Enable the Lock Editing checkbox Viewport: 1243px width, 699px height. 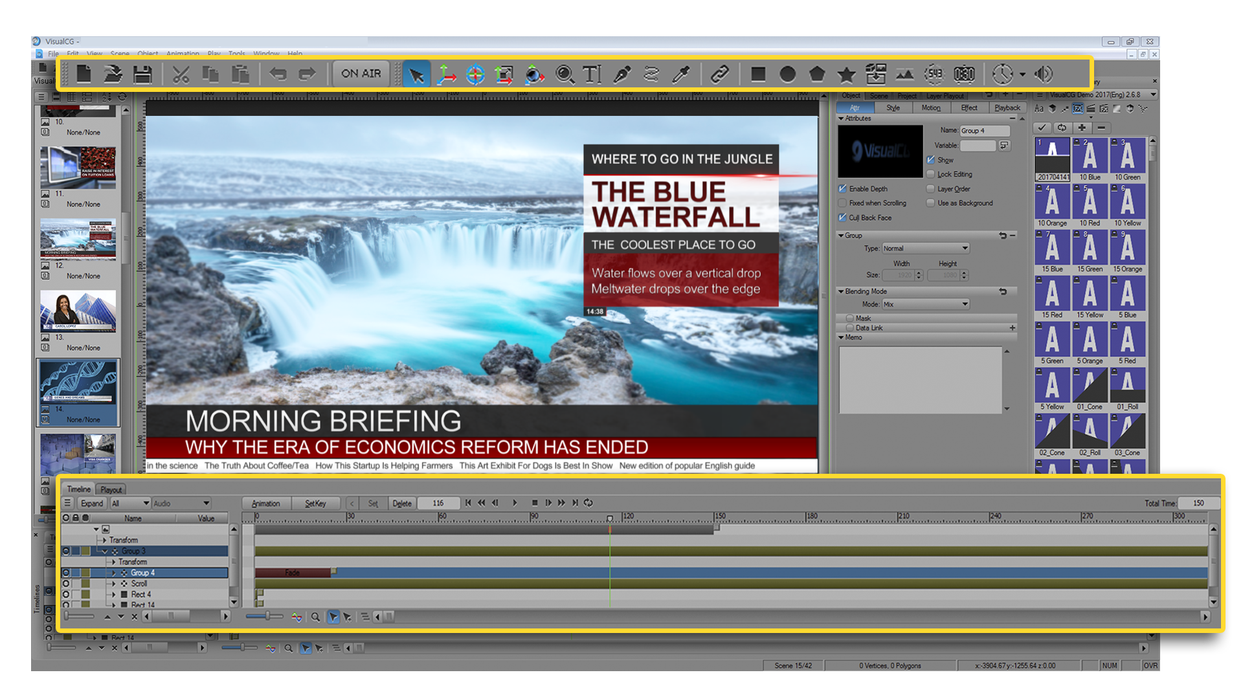click(x=930, y=174)
